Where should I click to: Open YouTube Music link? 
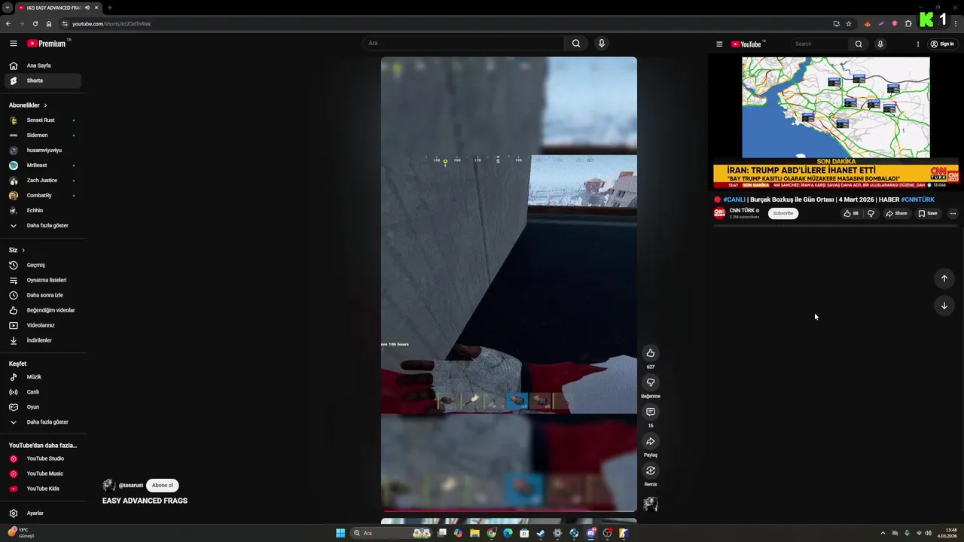pyautogui.click(x=43, y=473)
